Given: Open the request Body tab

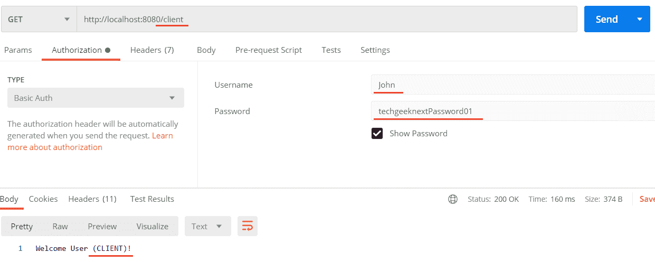Looking at the screenshot, I should 206,50.
